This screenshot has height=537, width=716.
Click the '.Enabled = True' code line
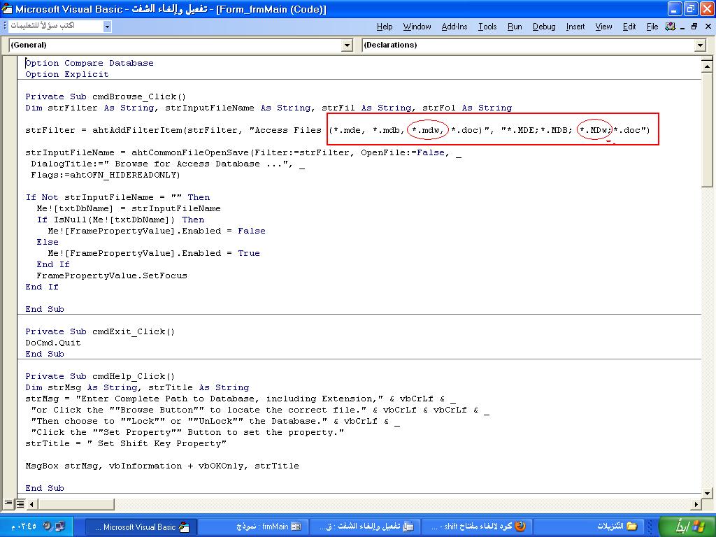pyautogui.click(x=154, y=253)
